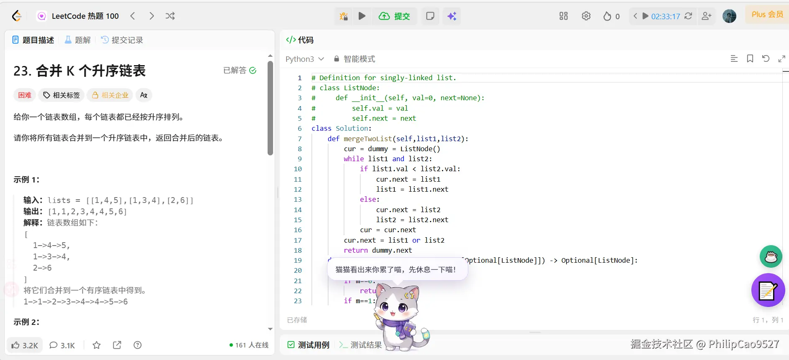
Task: Click the 161 人在线 indicator
Action: point(249,345)
